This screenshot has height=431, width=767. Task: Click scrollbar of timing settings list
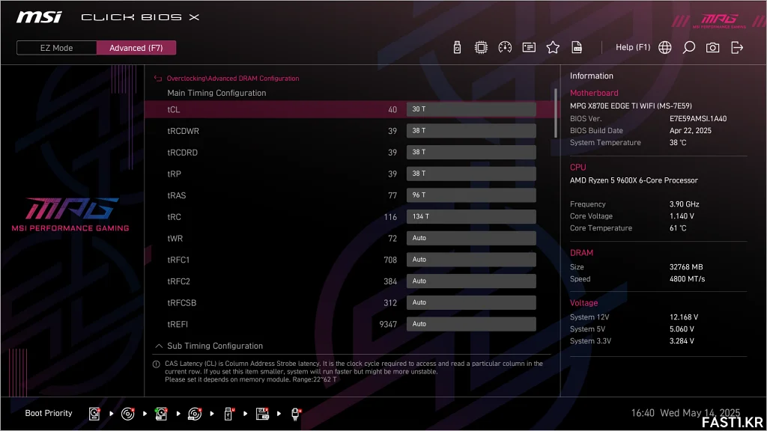coord(555,113)
